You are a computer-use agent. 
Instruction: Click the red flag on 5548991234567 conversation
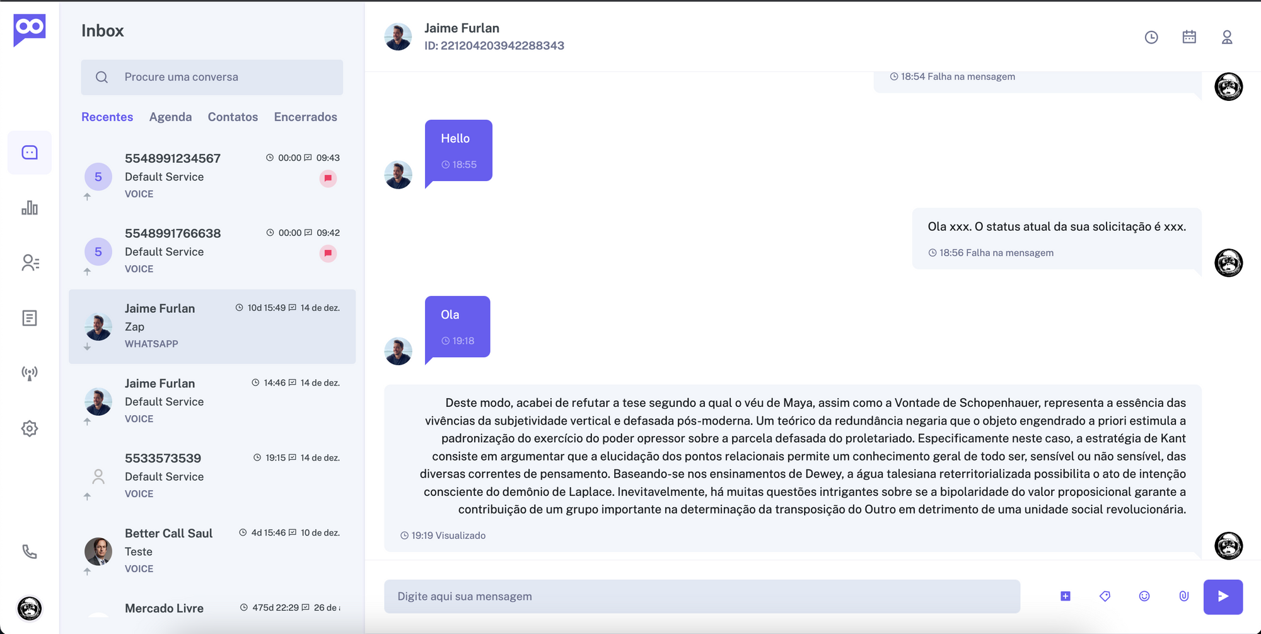coord(328,179)
